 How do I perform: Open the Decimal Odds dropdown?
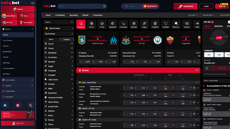pos(209,15)
